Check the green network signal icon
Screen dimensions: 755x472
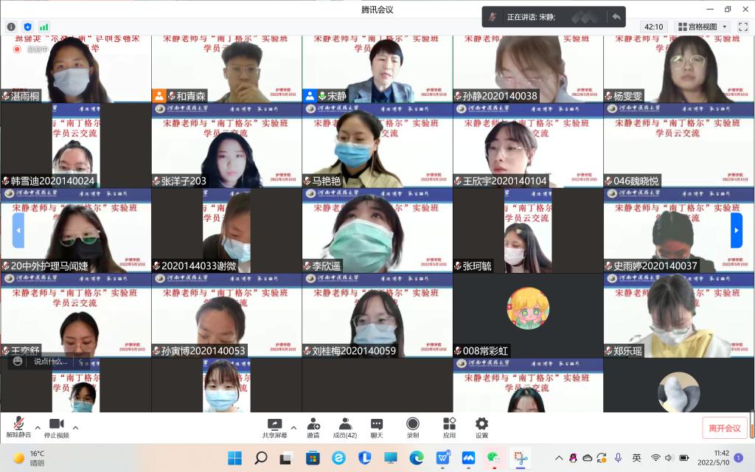pyautogui.click(x=44, y=27)
